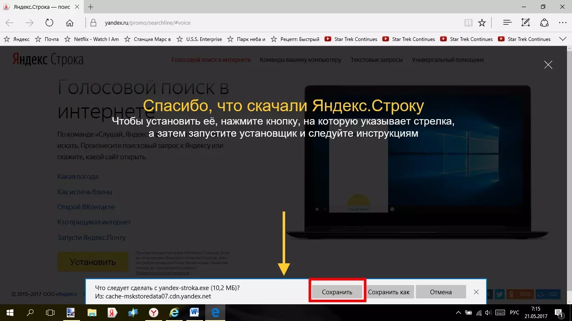The width and height of the screenshot is (572, 321).
Task: Click Кто придумал интернет example link
Action: pos(94,222)
